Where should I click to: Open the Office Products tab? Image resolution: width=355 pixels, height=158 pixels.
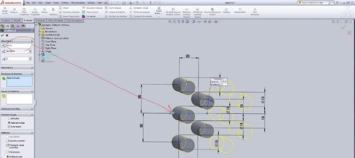coord(56,20)
